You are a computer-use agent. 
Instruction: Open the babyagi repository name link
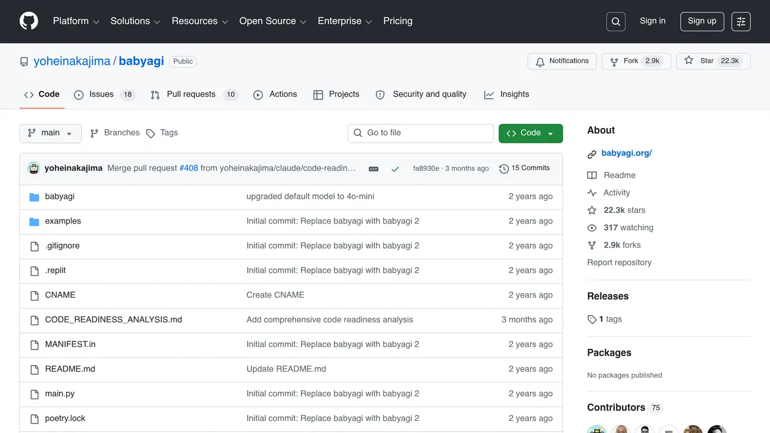141,61
